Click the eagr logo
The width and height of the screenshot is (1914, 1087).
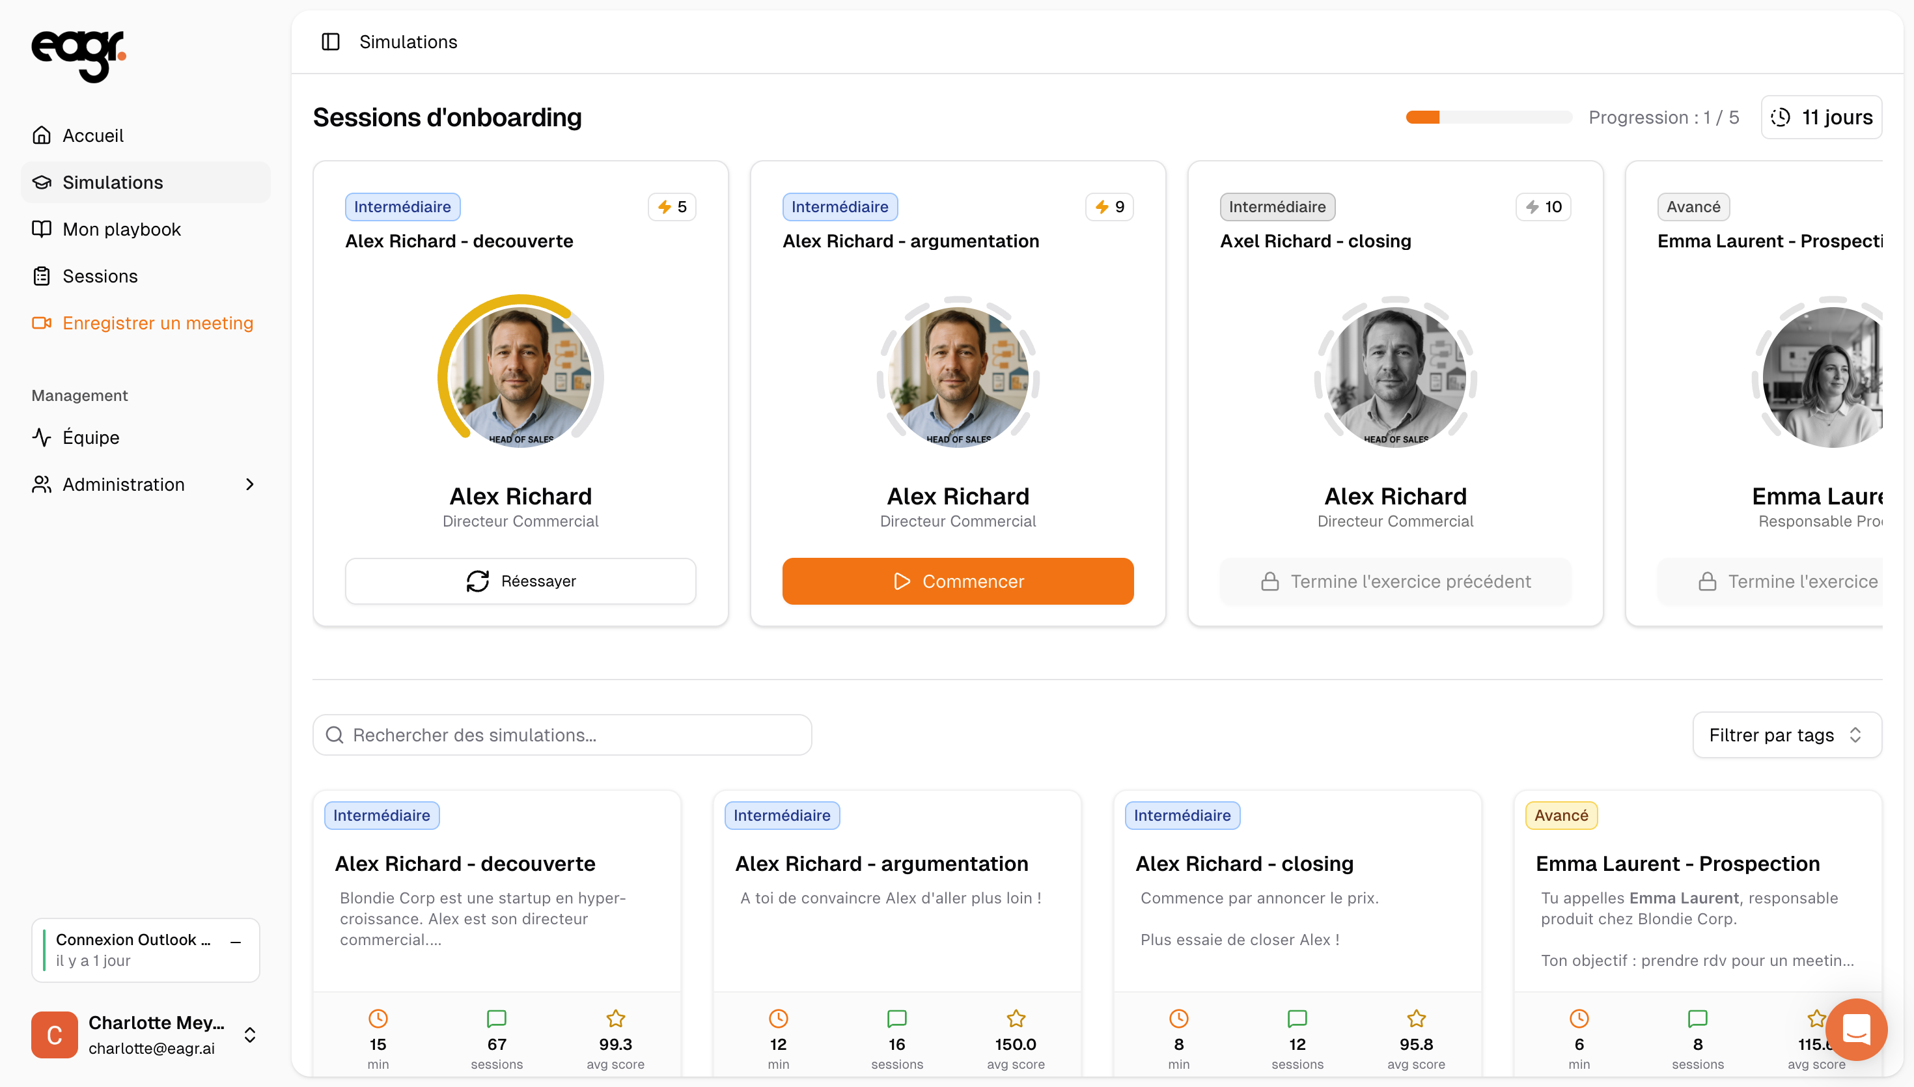point(77,55)
